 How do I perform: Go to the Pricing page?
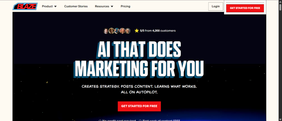(x=126, y=6)
